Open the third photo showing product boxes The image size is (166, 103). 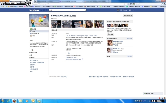point(78,24)
